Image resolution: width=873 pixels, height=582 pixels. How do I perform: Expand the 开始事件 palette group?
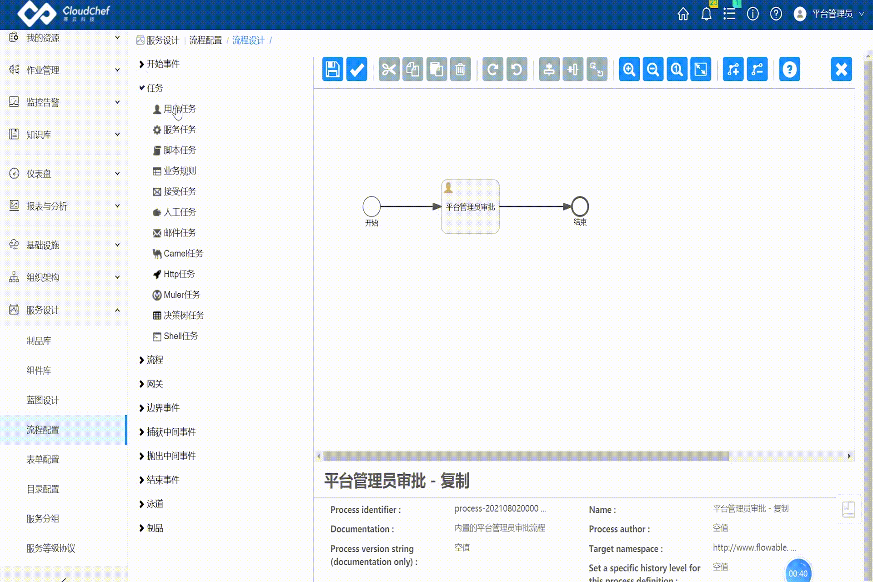pyautogui.click(x=159, y=64)
